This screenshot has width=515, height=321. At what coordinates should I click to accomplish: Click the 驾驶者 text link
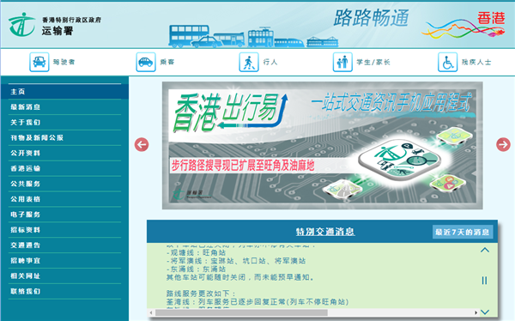[x=64, y=62]
